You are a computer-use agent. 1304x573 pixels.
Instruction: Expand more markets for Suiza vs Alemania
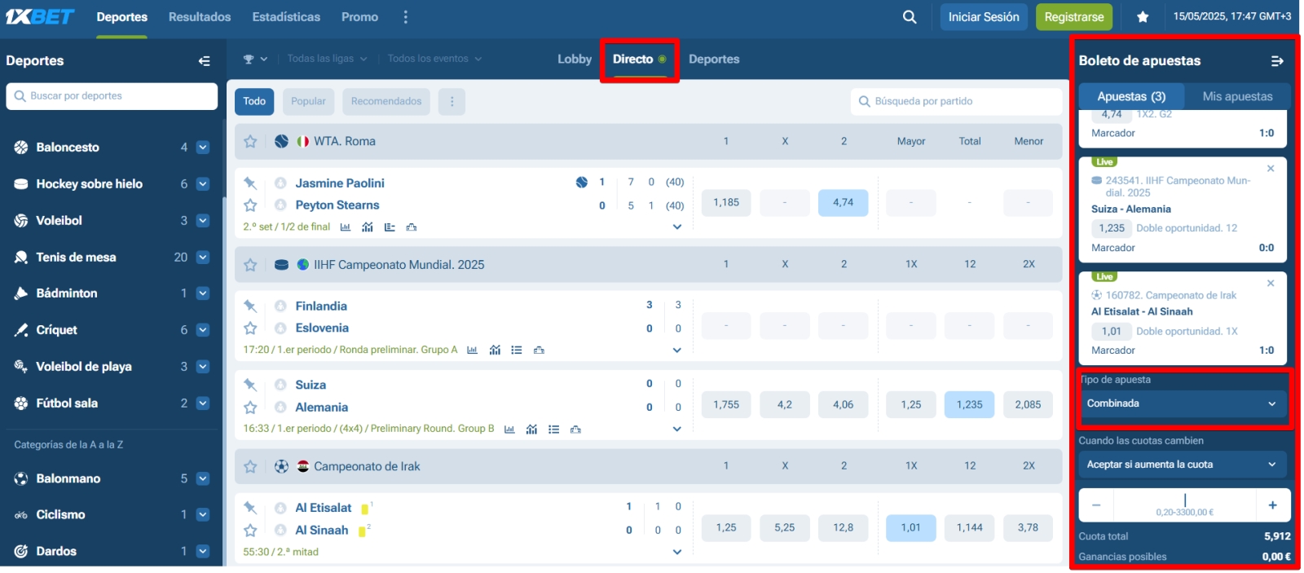point(676,430)
